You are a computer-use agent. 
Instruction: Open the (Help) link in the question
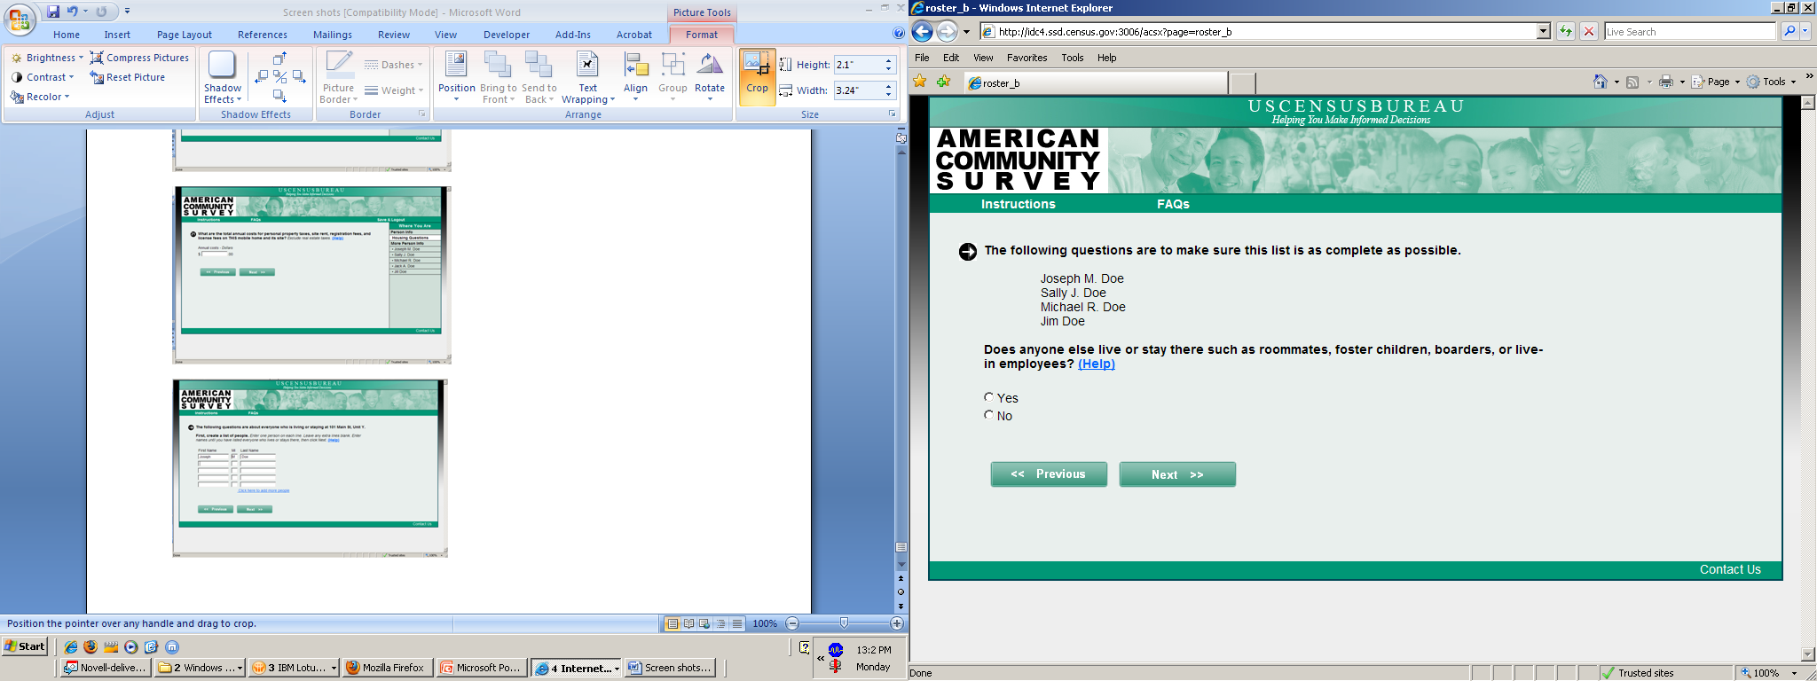(x=1097, y=364)
